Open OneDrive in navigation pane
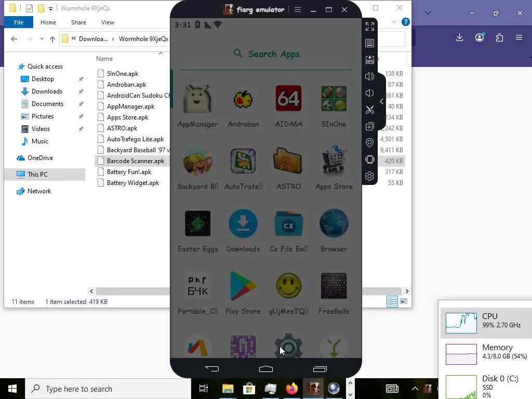 coord(40,158)
